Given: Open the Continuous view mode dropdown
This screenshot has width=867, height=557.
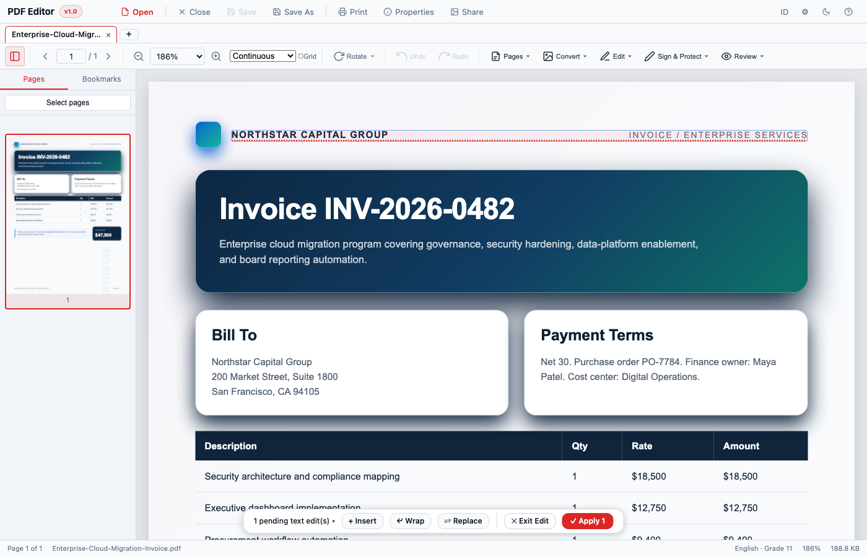Looking at the screenshot, I should 263,56.
